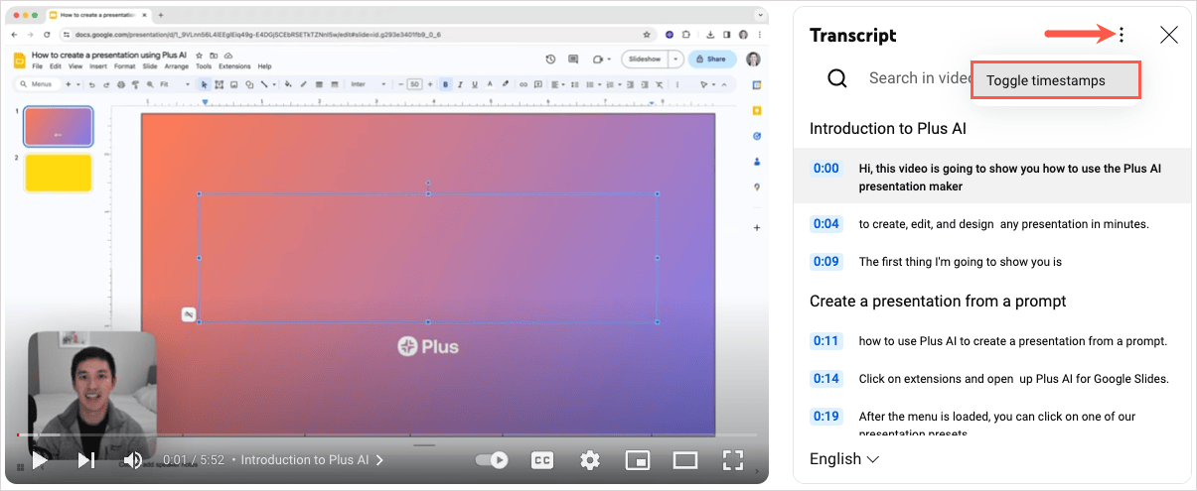1197x491 pixels.
Task: Open Contacts icon in Slides side panel
Action: 756,162
